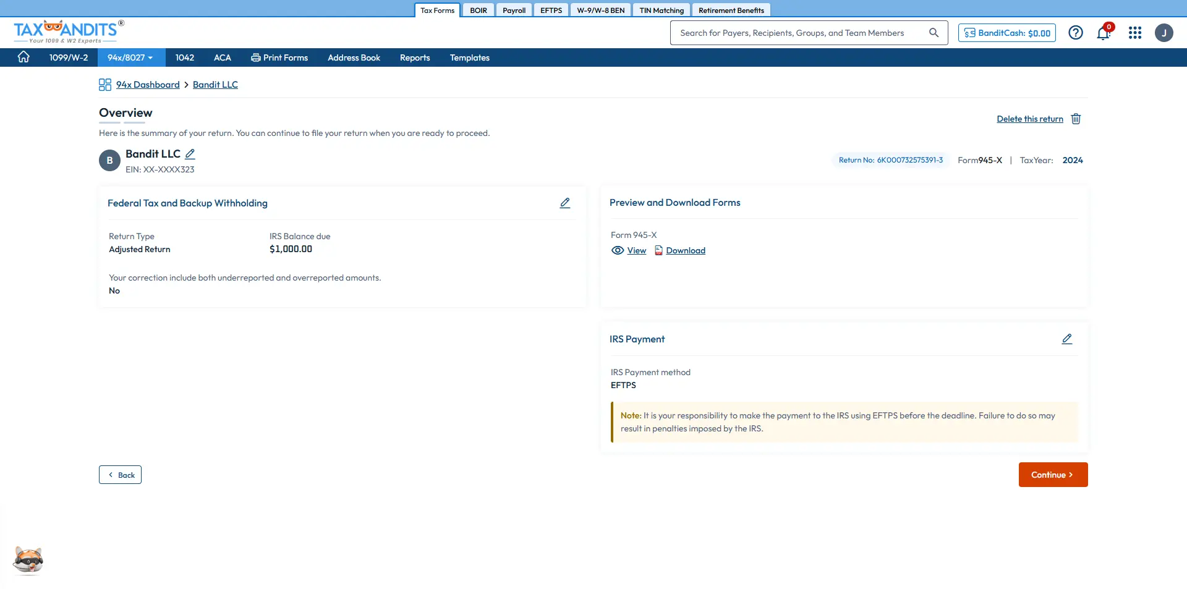Edit the IRS Payment section
1187x589 pixels.
click(x=1067, y=339)
